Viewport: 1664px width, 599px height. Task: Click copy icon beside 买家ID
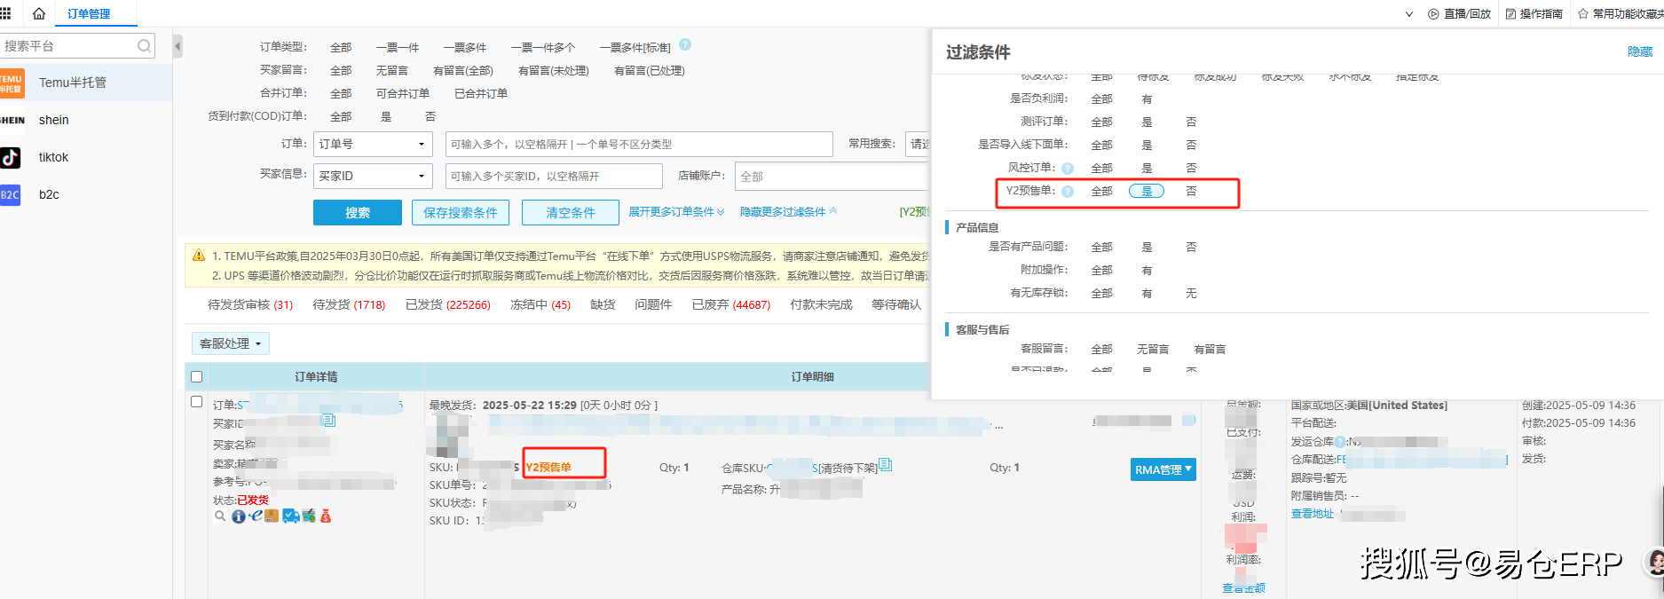[328, 420]
